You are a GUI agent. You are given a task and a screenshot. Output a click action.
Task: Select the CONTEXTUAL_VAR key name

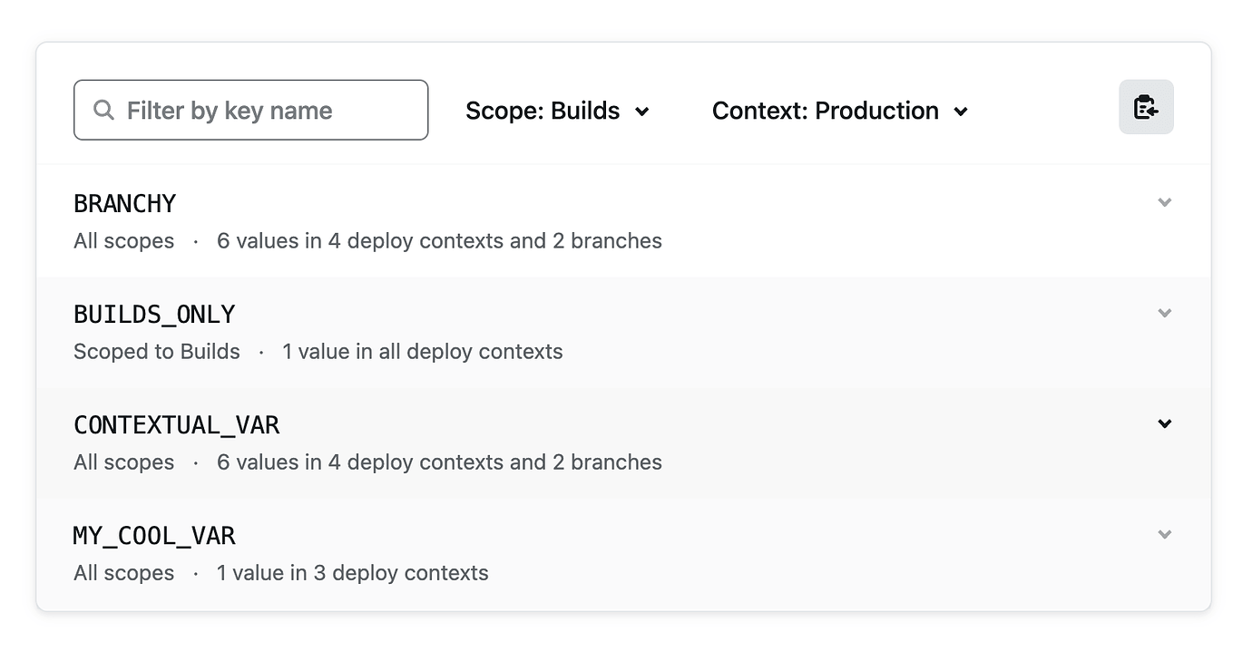tap(176, 425)
